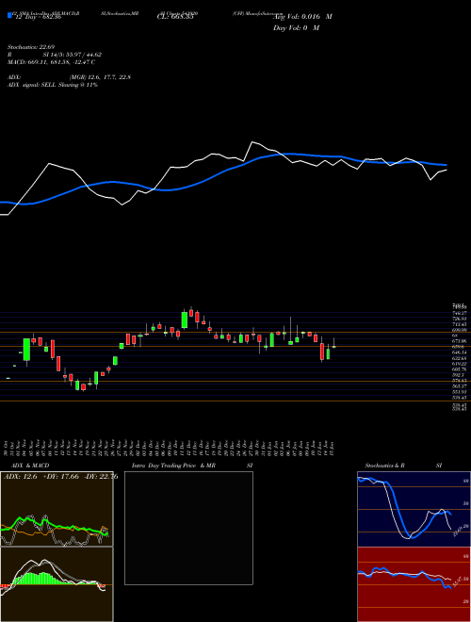Click the "12 Day - 682.36" SMA label

[x=38, y=17]
